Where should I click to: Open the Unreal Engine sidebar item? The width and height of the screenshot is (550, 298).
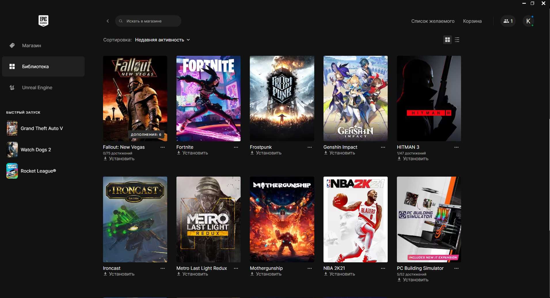43,87
